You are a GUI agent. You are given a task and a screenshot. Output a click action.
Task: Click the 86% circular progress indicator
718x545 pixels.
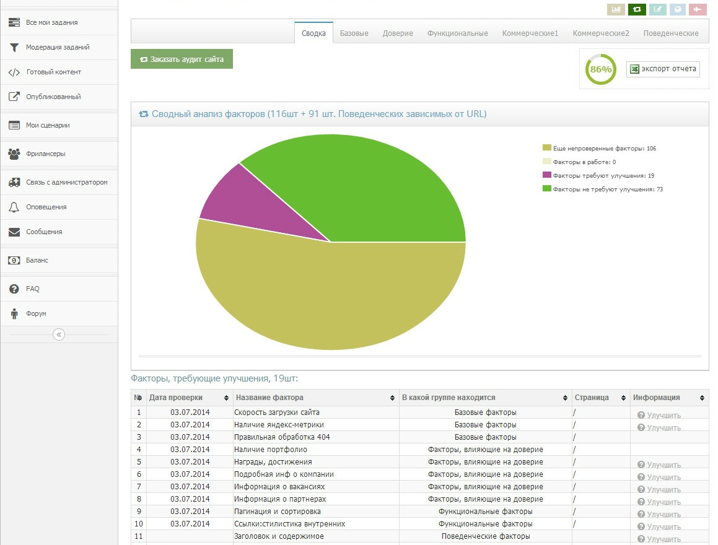coord(600,69)
